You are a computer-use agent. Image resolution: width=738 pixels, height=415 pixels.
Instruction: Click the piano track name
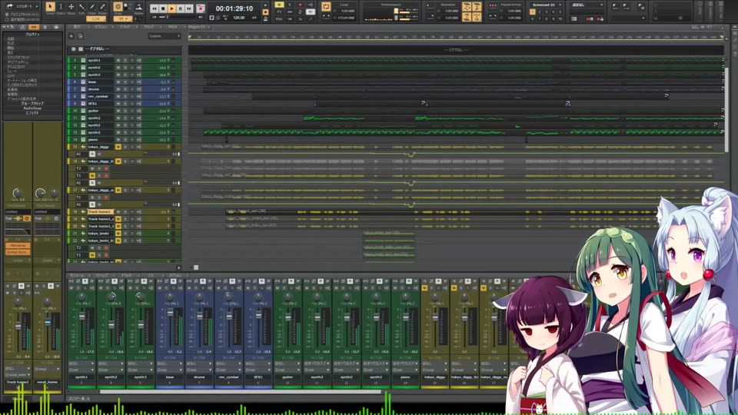pos(95,140)
